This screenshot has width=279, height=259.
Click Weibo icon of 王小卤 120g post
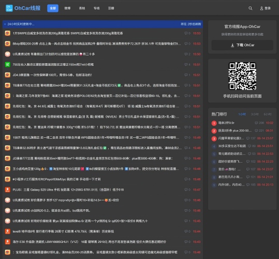pyautogui.click(x=7, y=169)
